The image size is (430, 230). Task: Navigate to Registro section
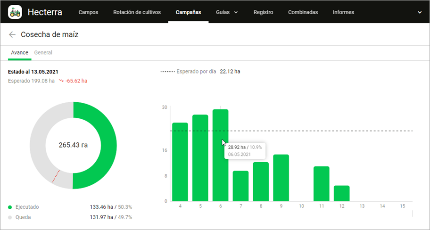pyautogui.click(x=263, y=12)
